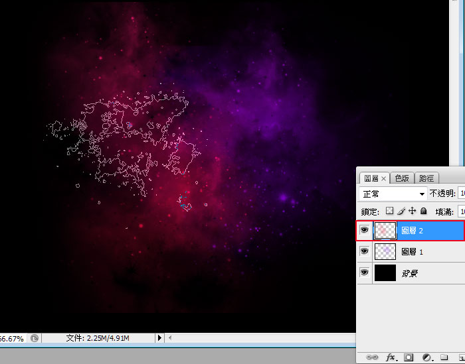Hide 圖層 2 with its eye icon
The width and height of the screenshot is (465, 364).
364,230
